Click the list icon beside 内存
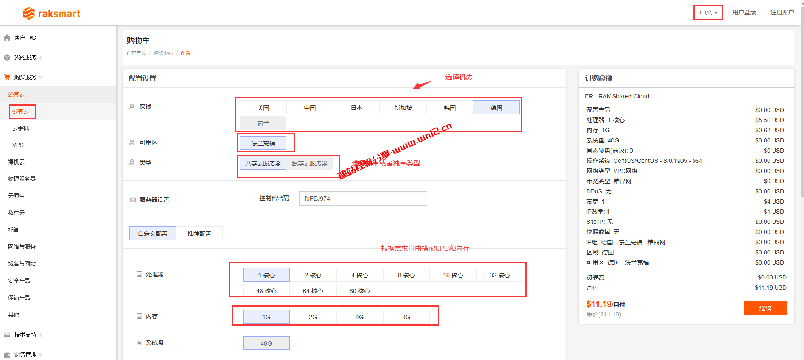804x360 pixels. pos(139,316)
